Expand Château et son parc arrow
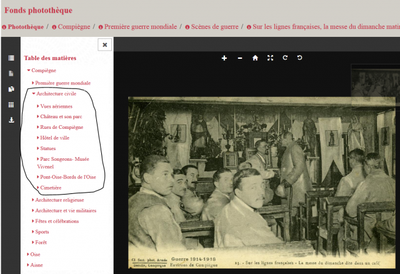Image resolution: width=400 pixels, height=274 pixels. (x=38, y=116)
